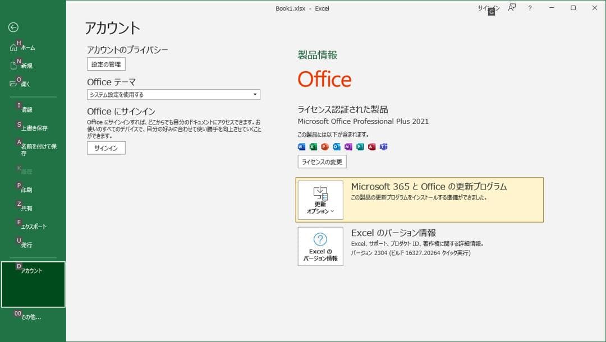Image resolution: width=606 pixels, height=342 pixels.
Task: Click the サインイン button
Action: tap(105, 147)
